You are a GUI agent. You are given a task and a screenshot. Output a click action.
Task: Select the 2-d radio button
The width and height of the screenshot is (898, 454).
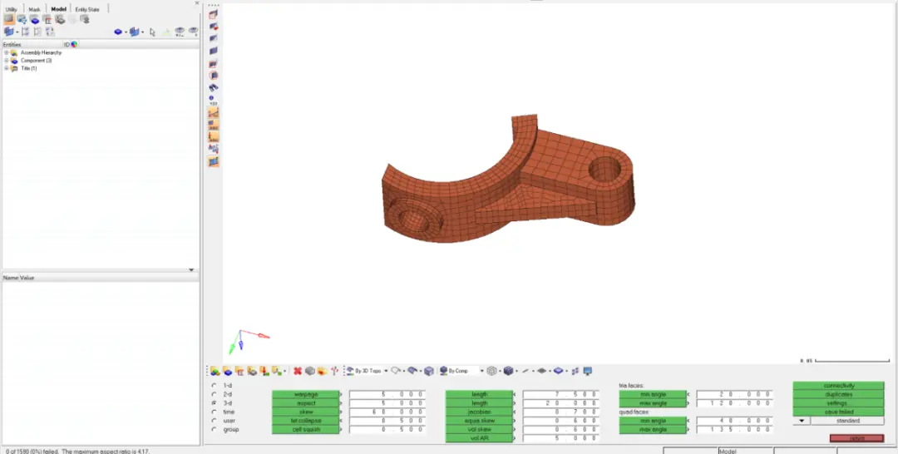click(215, 394)
